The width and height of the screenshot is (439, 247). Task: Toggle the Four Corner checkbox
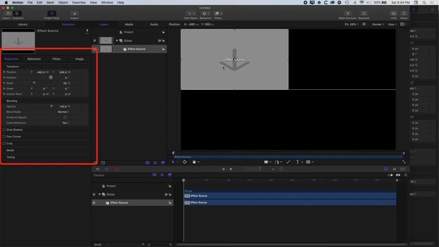pos(4,137)
